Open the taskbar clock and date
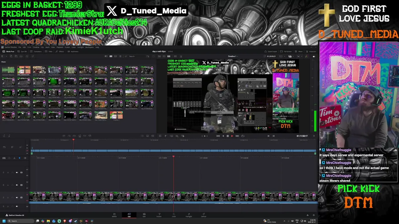 tap(312, 221)
